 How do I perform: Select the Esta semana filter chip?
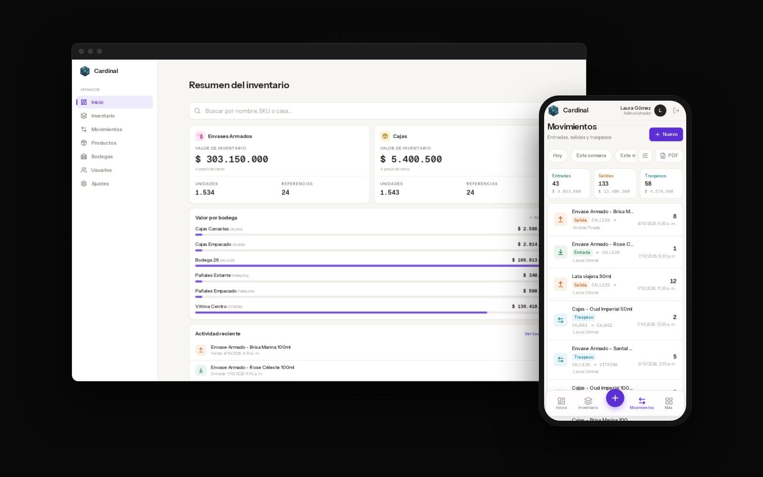(x=591, y=156)
